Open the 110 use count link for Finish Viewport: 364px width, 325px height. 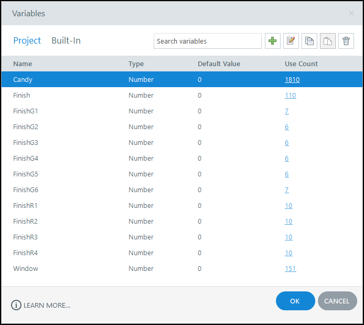(291, 96)
